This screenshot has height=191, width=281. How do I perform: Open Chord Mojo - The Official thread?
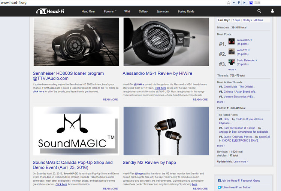click(x=239, y=87)
